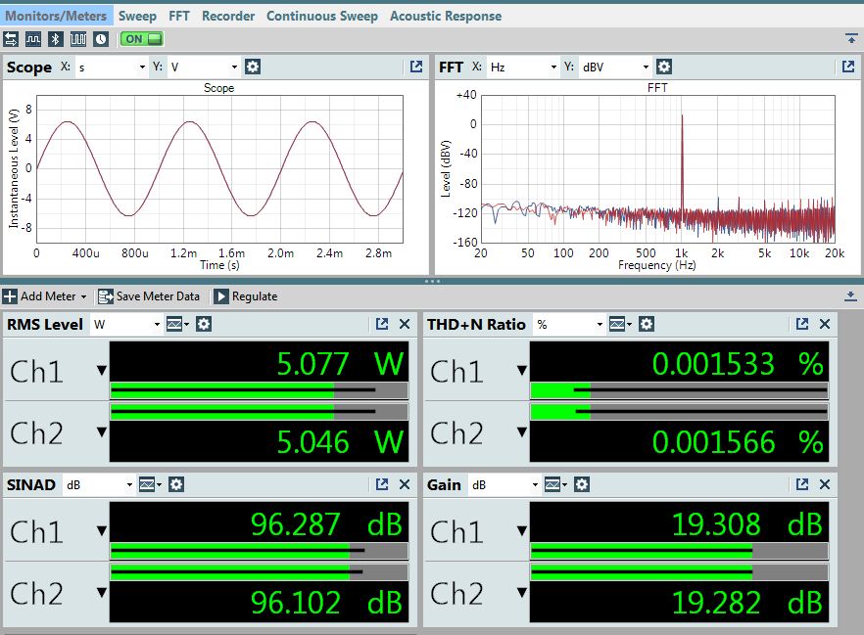Expand RMS Level Ch1 channel arrow

click(x=102, y=370)
